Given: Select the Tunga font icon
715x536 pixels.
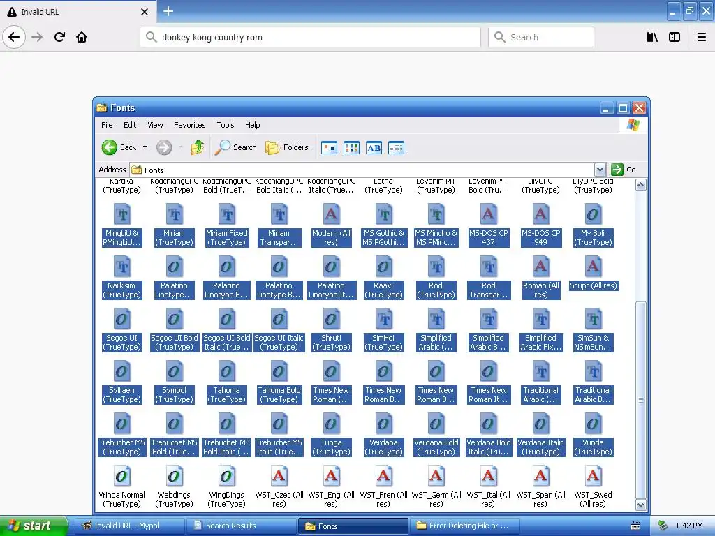Looking at the screenshot, I should [x=332, y=424].
